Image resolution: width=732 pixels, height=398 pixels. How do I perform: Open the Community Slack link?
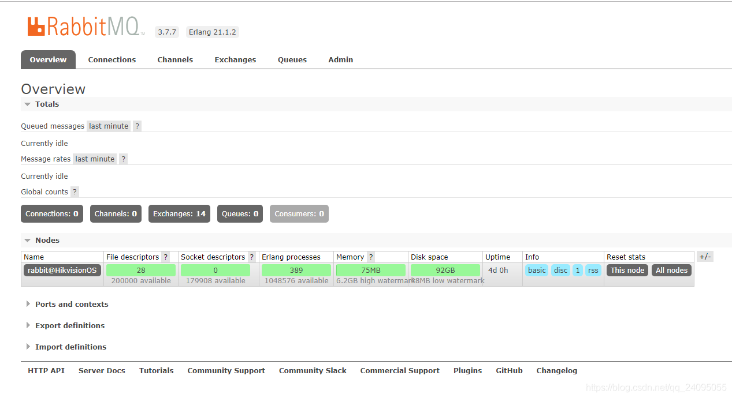(312, 370)
